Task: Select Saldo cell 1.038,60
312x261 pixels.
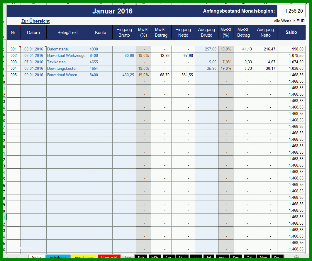Action: [291, 68]
